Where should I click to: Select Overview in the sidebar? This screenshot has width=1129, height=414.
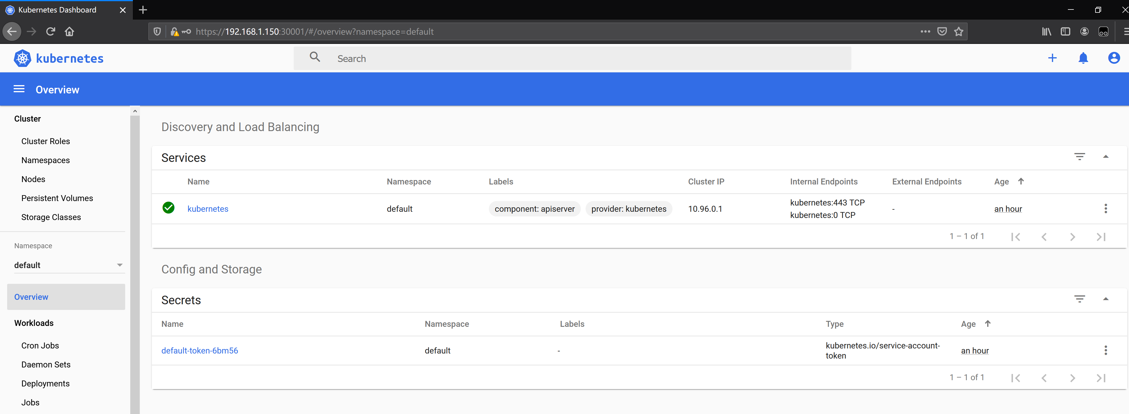(66, 297)
